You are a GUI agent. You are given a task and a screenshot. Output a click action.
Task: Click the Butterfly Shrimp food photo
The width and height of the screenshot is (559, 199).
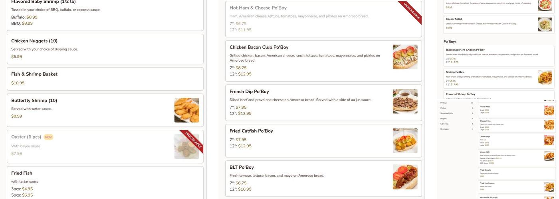click(186, 110)
